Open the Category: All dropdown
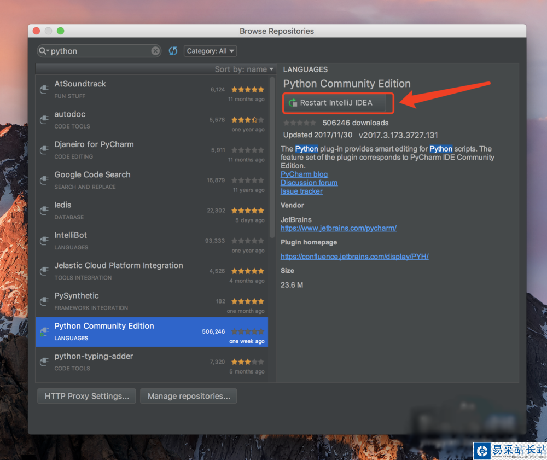Image resolution: width=547 pixels, height=460 pixels. click(211, 51)
